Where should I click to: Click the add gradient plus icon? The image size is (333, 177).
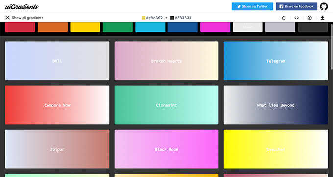(309, 18)
